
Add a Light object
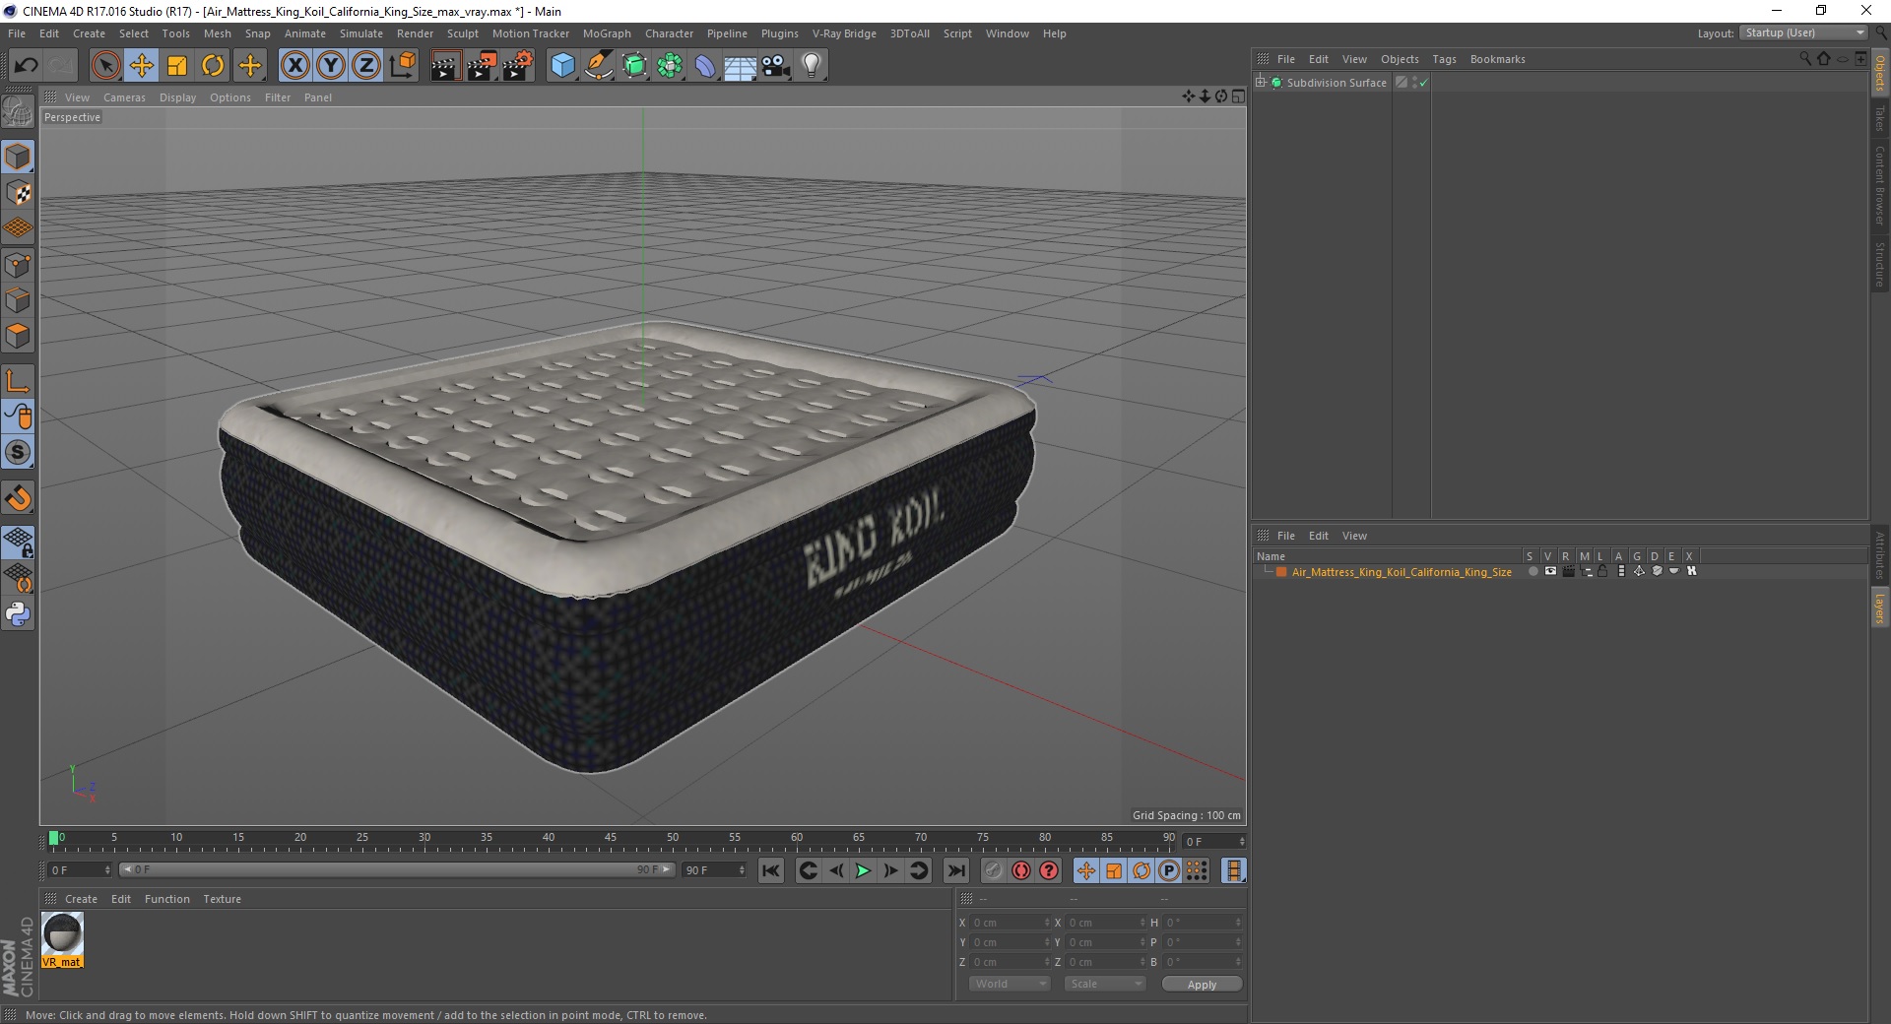click(812, 66)
